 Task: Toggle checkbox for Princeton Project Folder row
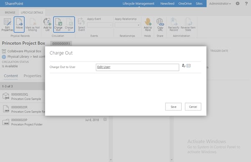105,119
